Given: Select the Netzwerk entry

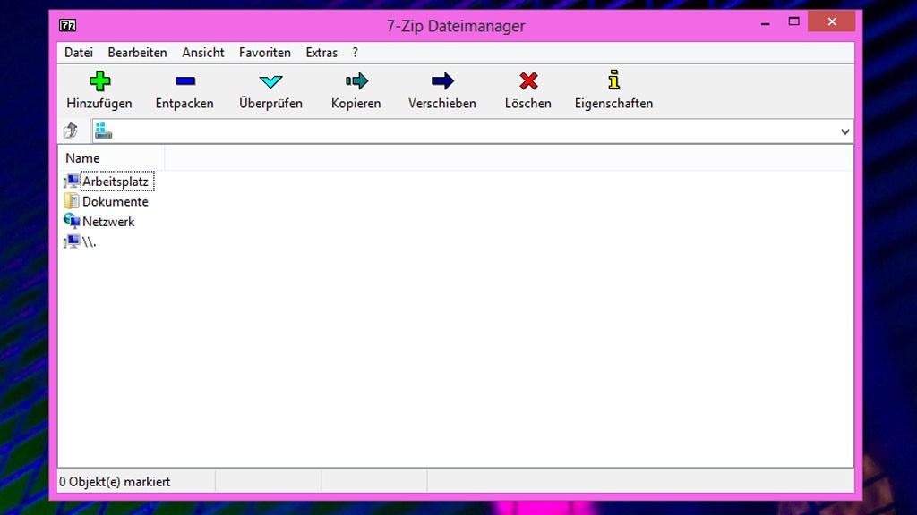Looking at the screenshot, I should 107,221.
